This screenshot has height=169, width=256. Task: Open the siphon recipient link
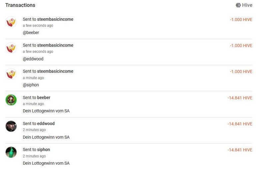(x=44, y=150)
